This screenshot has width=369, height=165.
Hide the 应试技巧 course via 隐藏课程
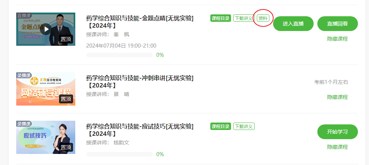(338, 147)
